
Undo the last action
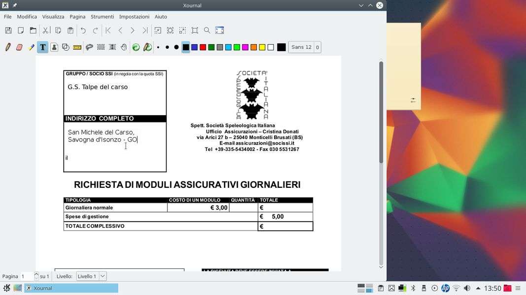click(x=83, y=30)
